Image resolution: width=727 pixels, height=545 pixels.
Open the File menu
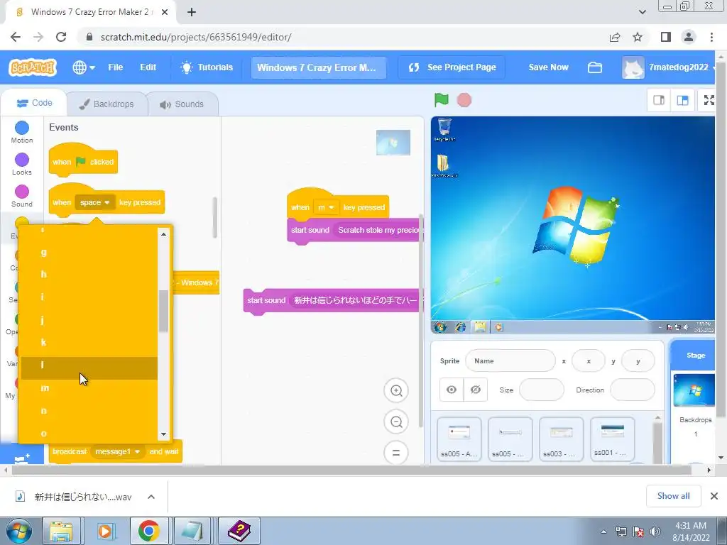[116, 67]
